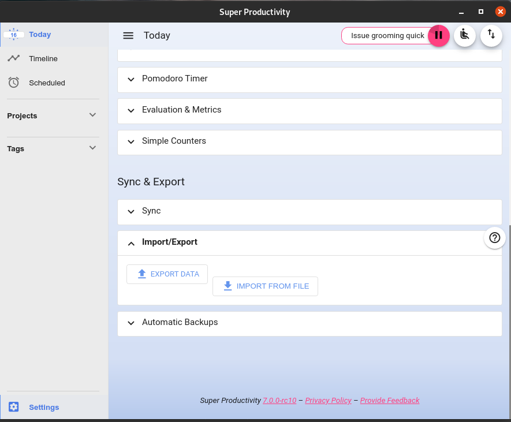511x422 pixels.
Task: Open Timeline in the sidebar
Action: (54, 59)
